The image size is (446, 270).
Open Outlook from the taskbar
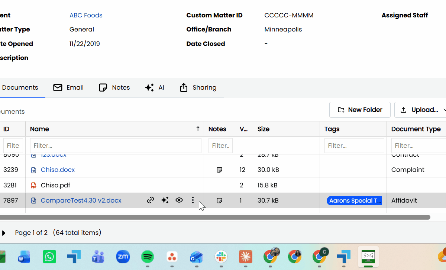[196, 257]
